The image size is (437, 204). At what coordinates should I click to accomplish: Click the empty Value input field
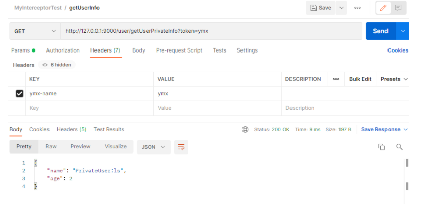click(x=217, y=108)
